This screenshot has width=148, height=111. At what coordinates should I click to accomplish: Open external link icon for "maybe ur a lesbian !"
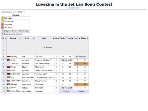56,60
